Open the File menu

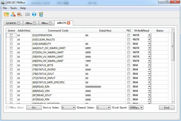point(5,8)
